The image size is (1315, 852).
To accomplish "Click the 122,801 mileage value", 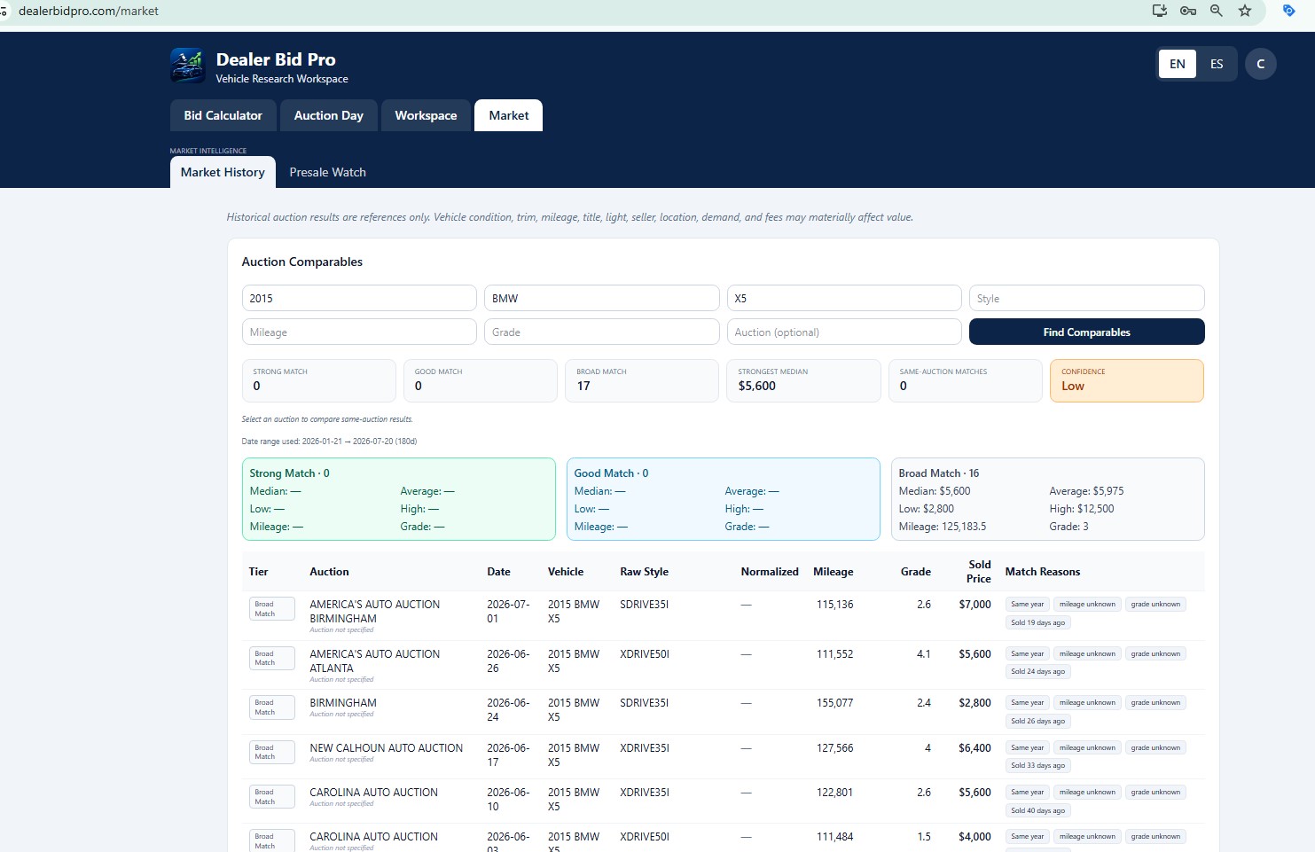I will (x=835, y=793).
